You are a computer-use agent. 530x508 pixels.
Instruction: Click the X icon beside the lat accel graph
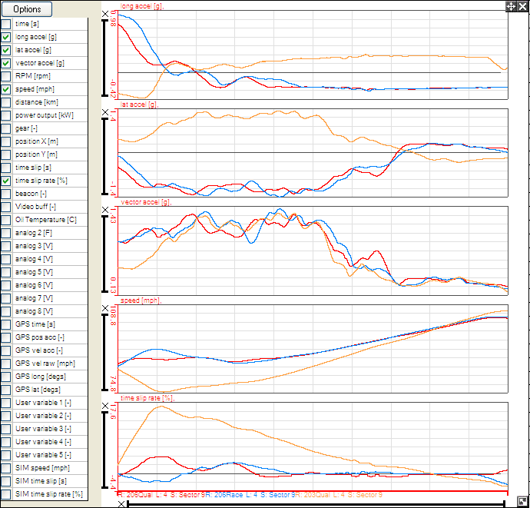(x=106, y=113)
